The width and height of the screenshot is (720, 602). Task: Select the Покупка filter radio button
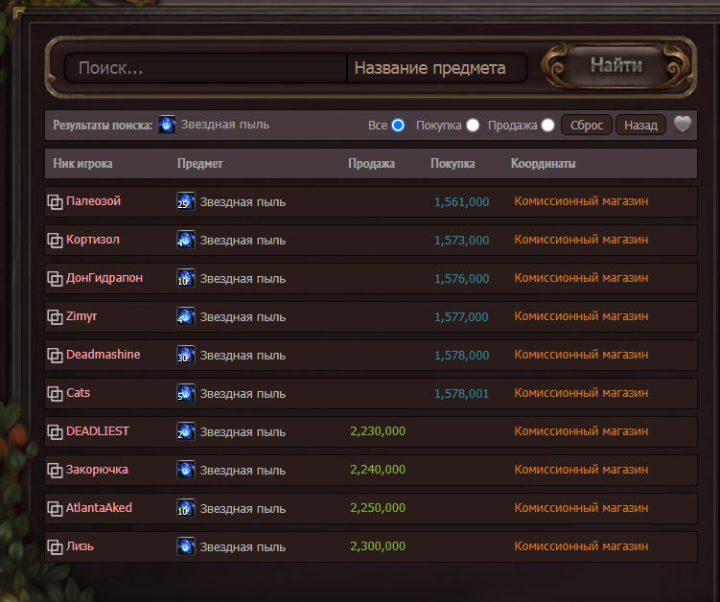pyautogui.click(x=473, y=125)
